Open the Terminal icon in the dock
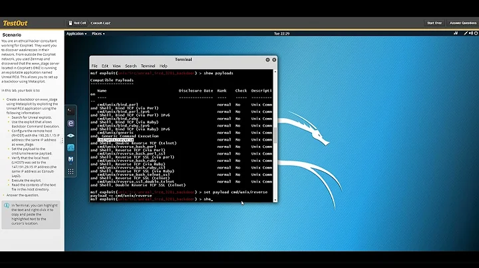 pyautogui.click(x=71, y=111)
